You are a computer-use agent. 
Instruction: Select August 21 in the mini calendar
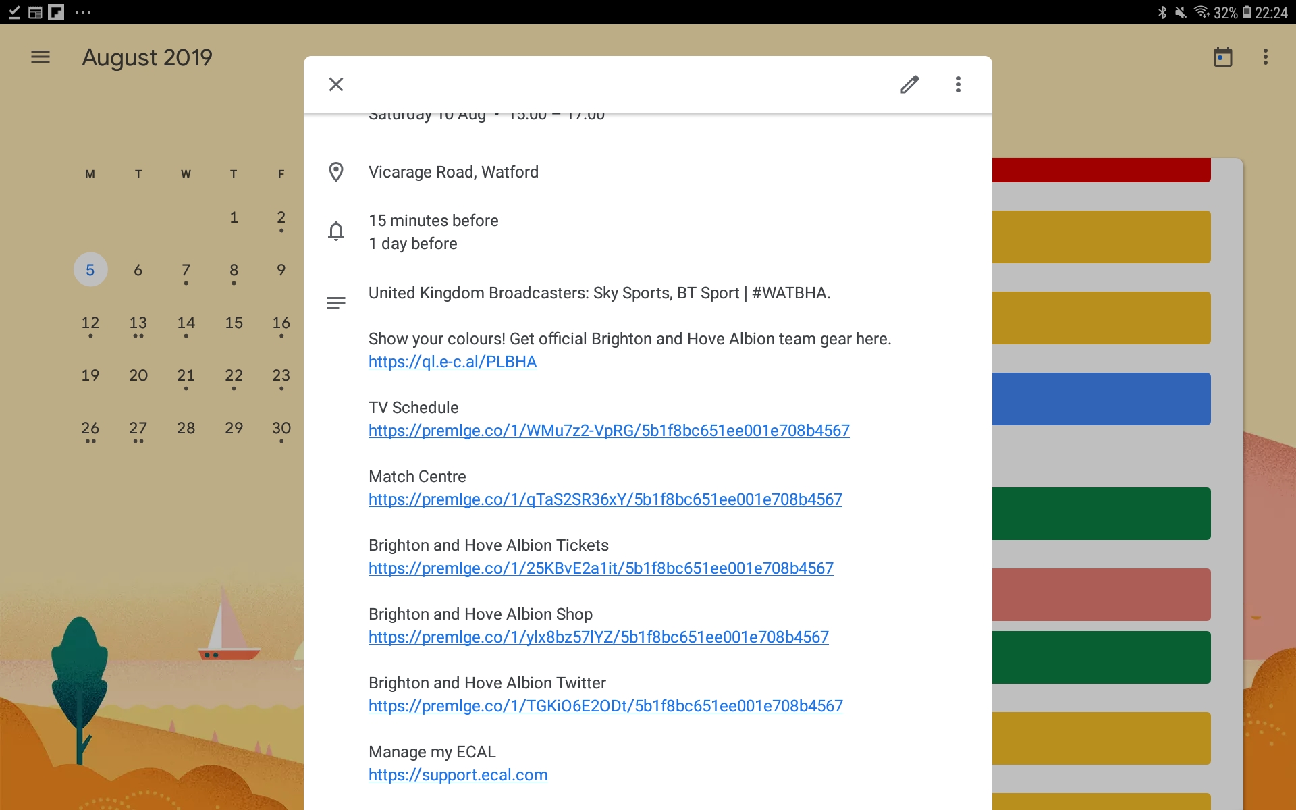click(x=186, y=375)
